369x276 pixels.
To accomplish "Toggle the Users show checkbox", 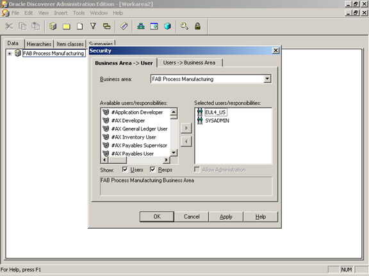I will click(125, 169).
